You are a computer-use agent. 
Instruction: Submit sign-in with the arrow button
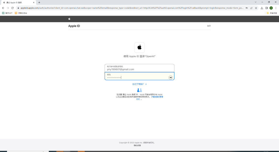[171, 78]
